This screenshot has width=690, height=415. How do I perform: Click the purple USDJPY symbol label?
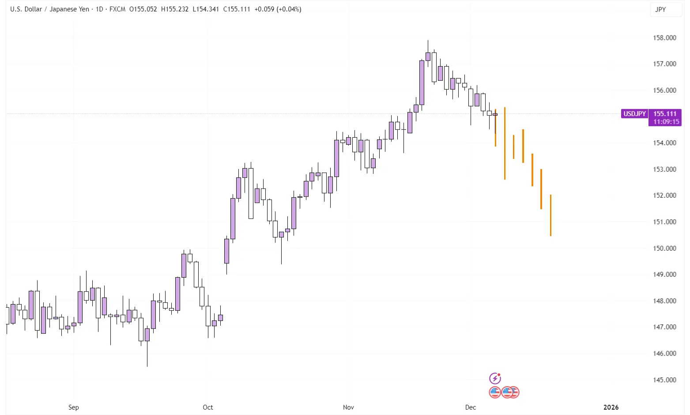pos(634,114)
